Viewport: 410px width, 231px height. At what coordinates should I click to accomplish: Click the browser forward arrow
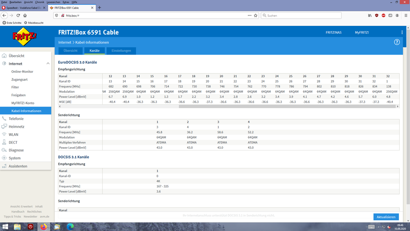tap(11, 16)
